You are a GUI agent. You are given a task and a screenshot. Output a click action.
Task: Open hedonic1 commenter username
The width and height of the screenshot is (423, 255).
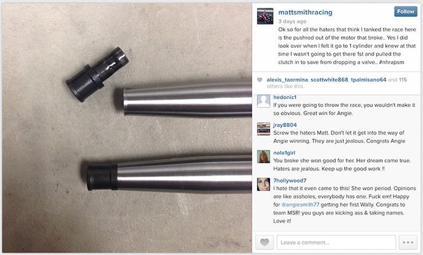(x=285, y=97)
